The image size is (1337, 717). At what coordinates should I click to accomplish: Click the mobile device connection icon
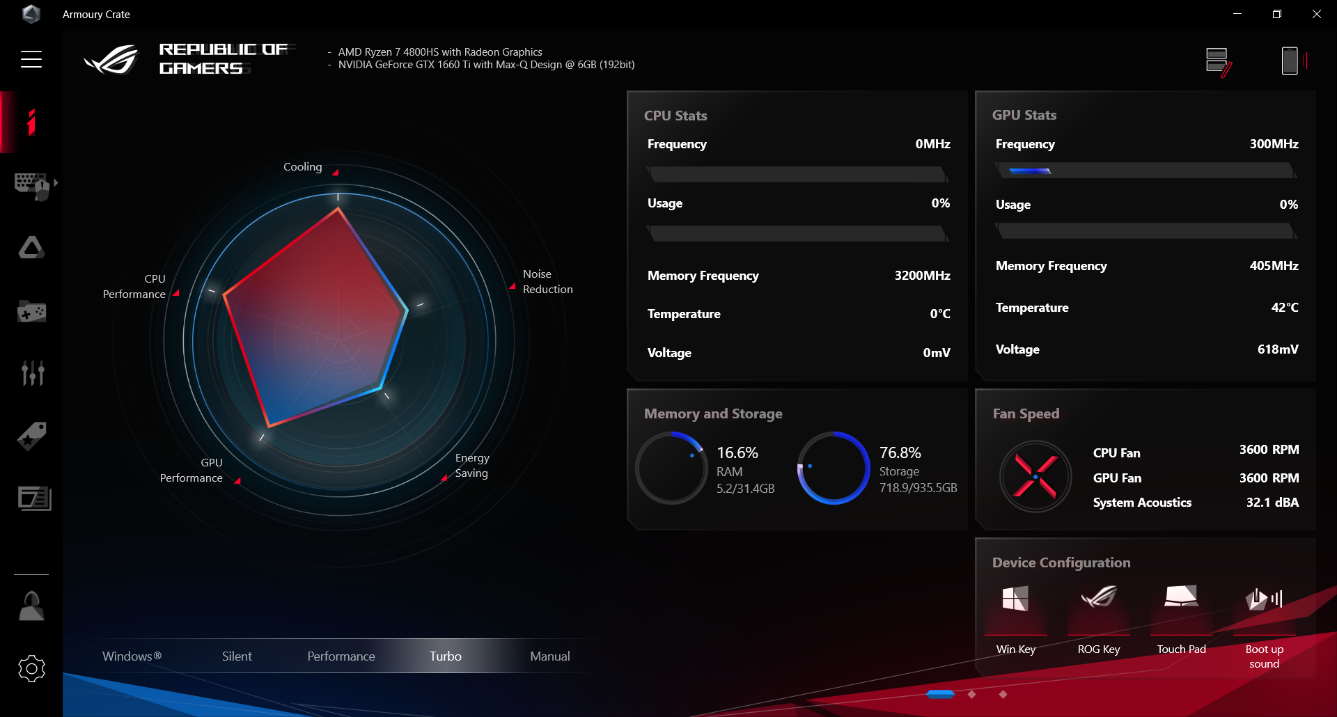[1295, 61]
